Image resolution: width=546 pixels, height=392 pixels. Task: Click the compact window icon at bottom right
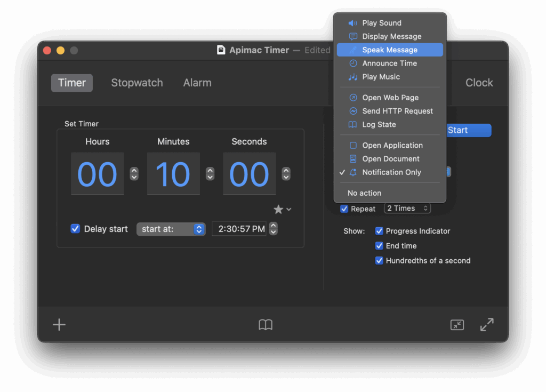click(x=457, y=325)
